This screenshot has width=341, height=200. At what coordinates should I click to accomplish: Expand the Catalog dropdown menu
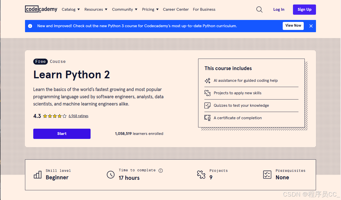click(71, 9)
